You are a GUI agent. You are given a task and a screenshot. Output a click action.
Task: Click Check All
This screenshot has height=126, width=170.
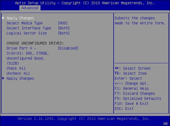coord(16,68)
